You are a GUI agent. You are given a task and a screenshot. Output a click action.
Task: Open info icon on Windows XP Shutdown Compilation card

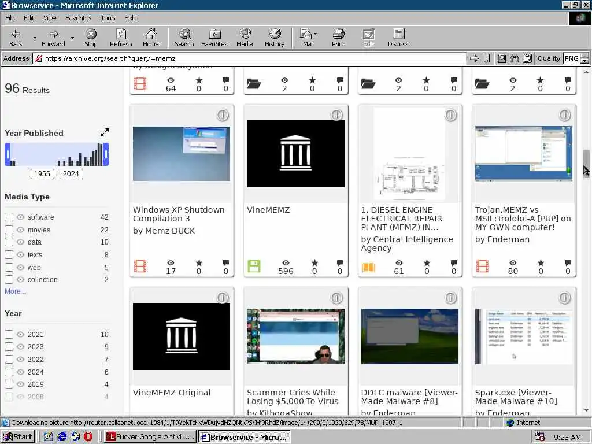tap(223, 115)
